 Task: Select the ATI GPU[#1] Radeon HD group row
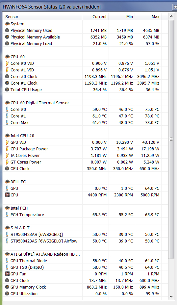pyautogui.click(x=82, y=254)
